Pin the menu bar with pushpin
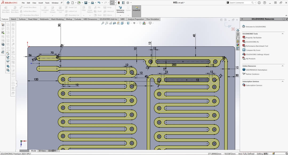This screenshot has width=288, height=155. [62, 3]
